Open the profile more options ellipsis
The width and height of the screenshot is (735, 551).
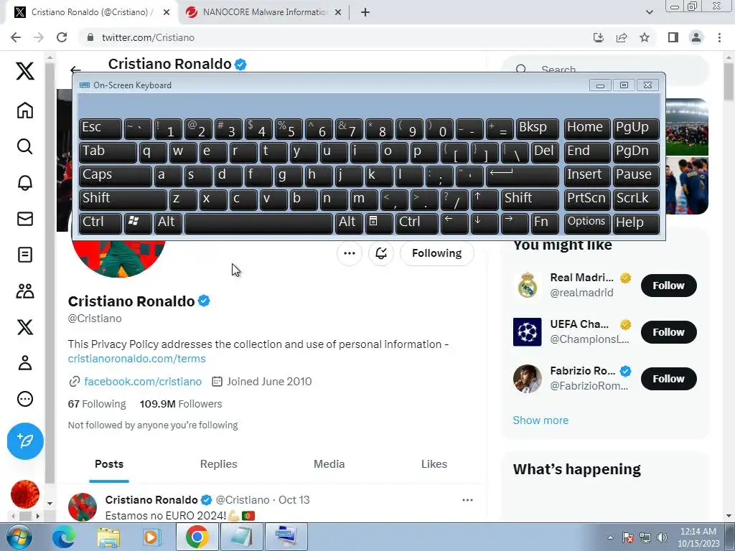click(350, 253)
